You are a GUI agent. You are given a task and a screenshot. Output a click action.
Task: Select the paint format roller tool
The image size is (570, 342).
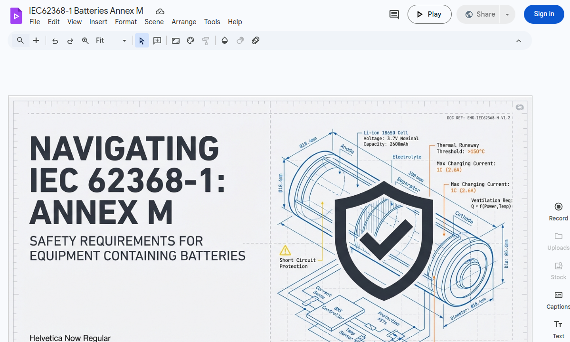click(x=206, y=40)
